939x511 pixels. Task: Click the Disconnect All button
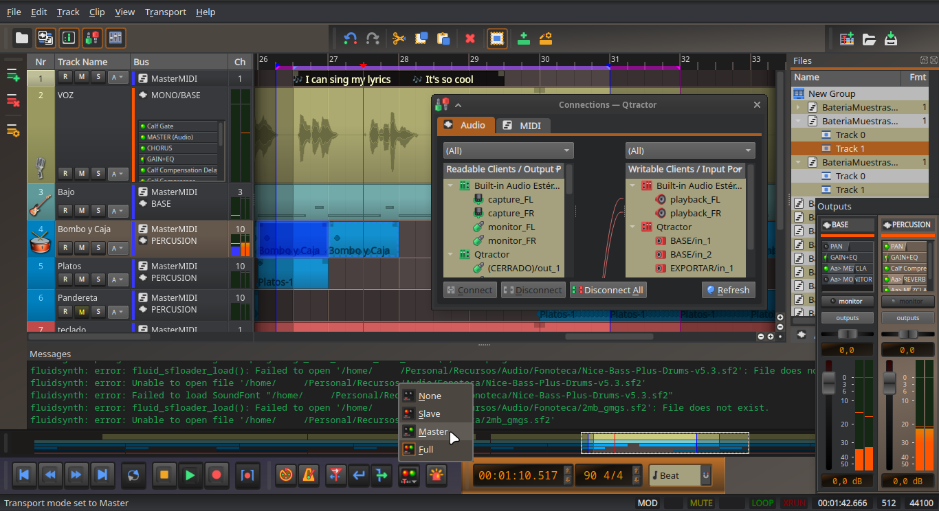608,290
